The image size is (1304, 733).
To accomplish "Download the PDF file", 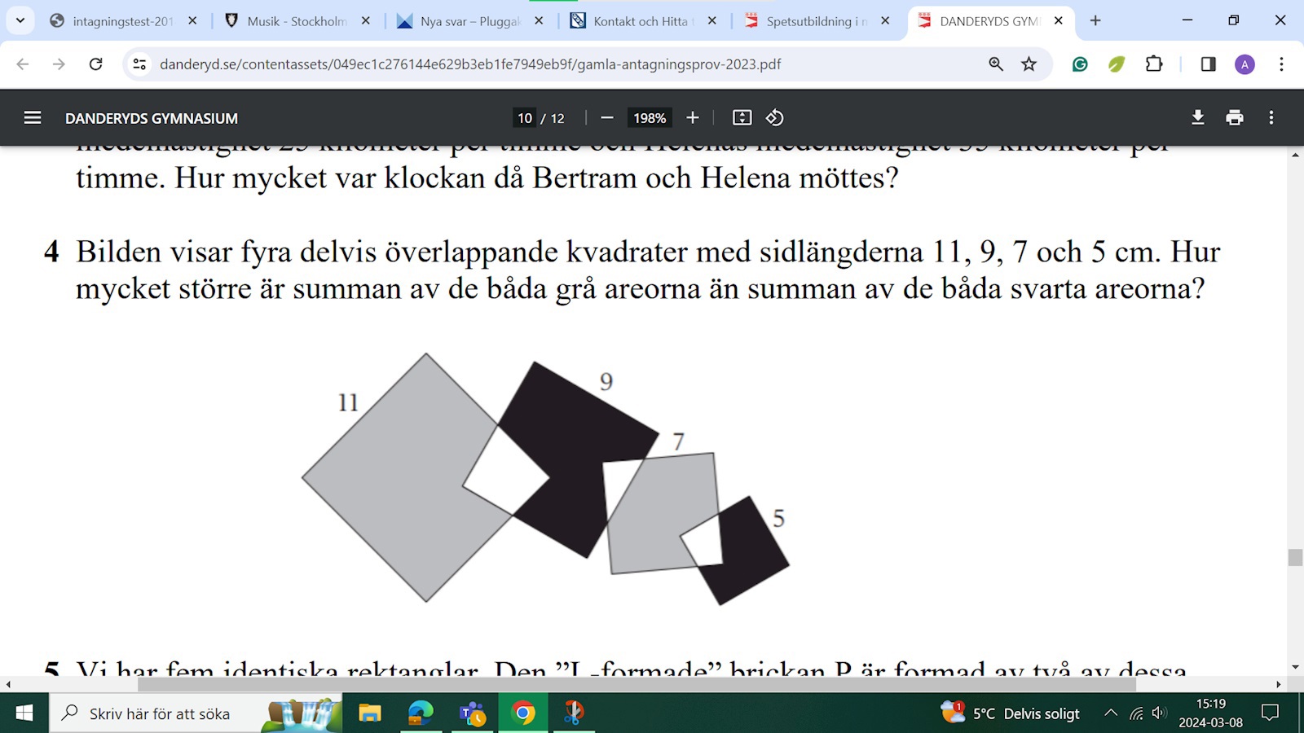I will coord(1197,118).
